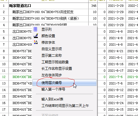The image size is (138, 116).
Task: Choose 输入第一个序号 entry
Action: (x=65, y=89)
